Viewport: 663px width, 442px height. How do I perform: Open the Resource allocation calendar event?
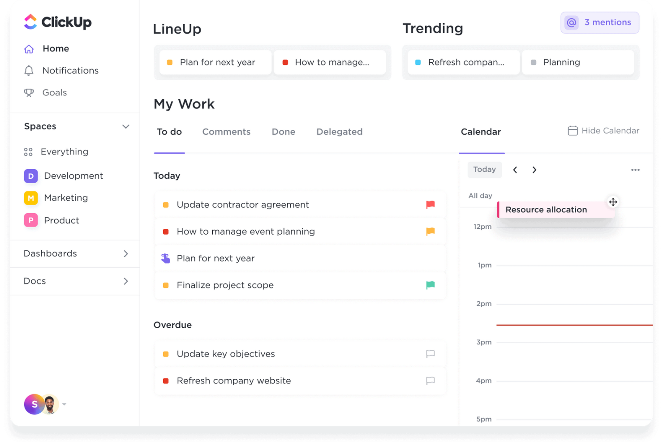(x=556, y=210)
